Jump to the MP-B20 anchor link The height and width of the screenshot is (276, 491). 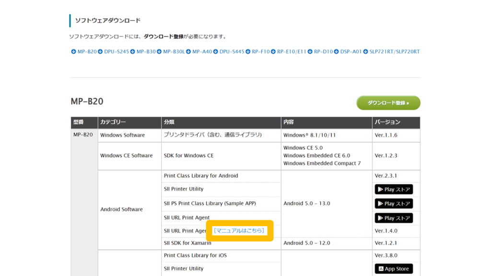(x=87, y=52)
